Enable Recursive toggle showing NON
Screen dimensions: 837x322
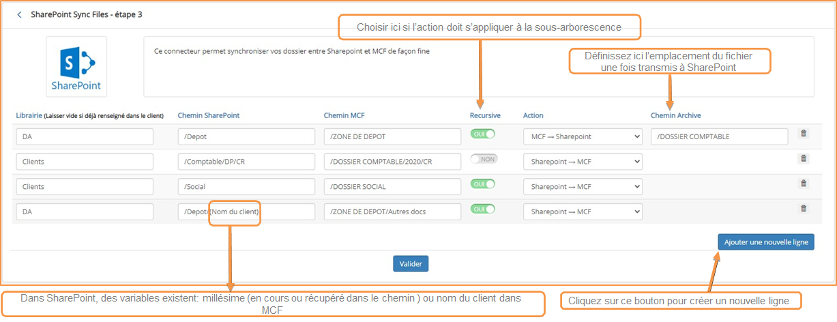[484, 158]
